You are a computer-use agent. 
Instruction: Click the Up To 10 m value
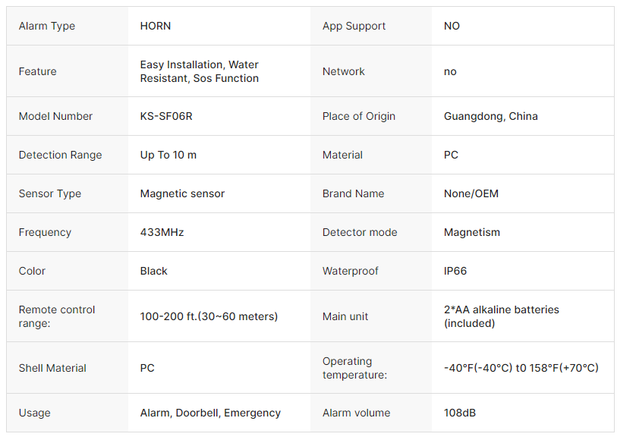[x=168, y=155]
